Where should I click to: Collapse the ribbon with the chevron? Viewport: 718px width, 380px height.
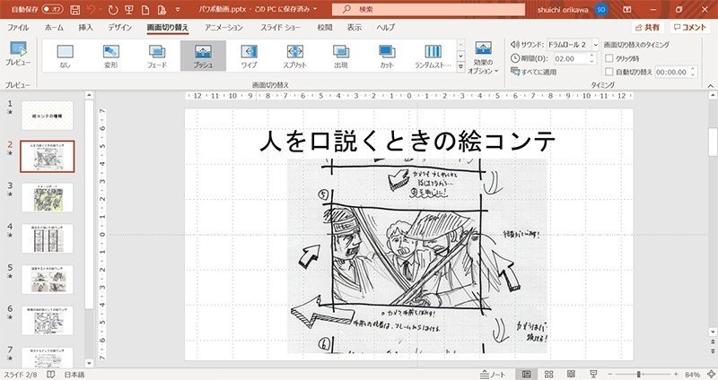710,85
